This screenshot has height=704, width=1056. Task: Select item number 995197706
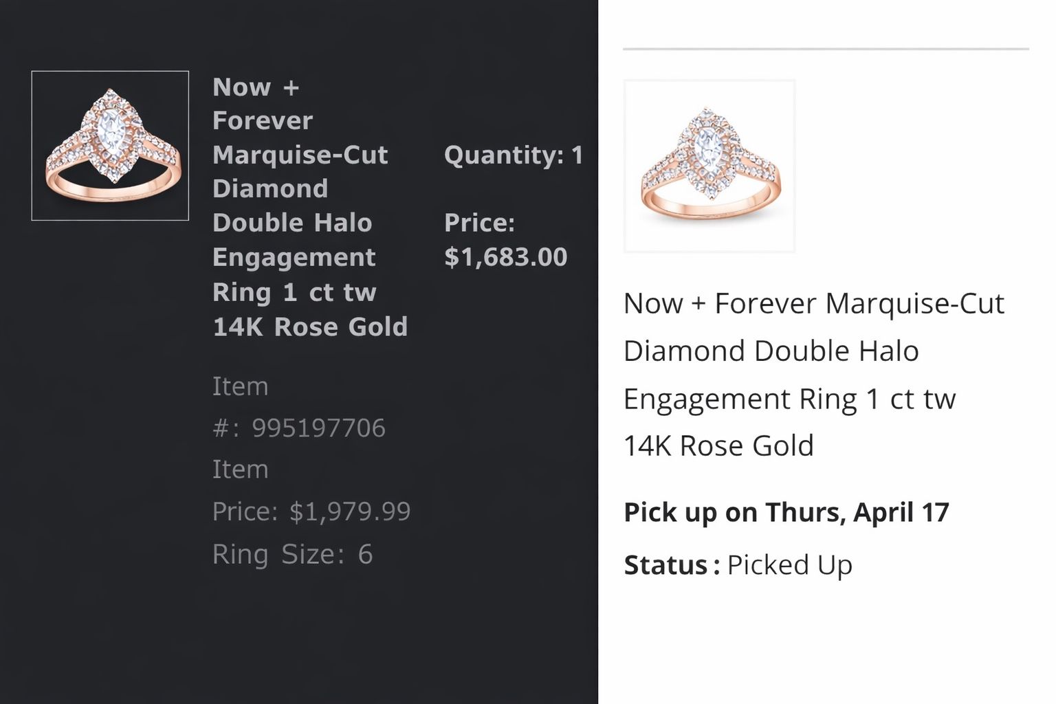point(318,428)
